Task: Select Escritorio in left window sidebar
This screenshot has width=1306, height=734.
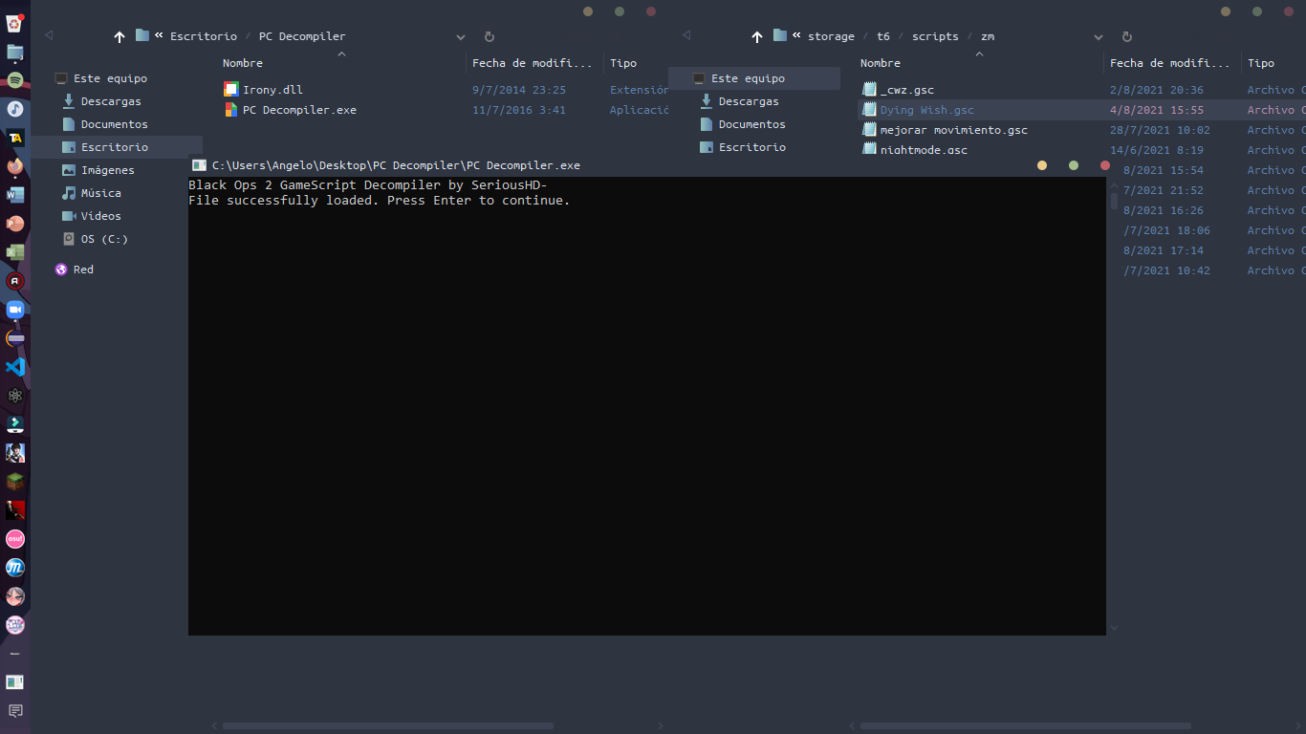Action: point(117,147)
